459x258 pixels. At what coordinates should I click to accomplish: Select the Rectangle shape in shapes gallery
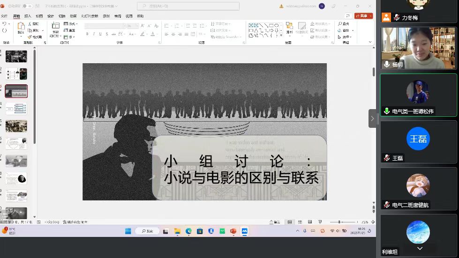(x=271, y=25)
